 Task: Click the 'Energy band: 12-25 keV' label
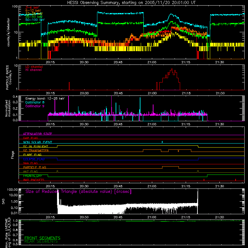coord(45,99)
